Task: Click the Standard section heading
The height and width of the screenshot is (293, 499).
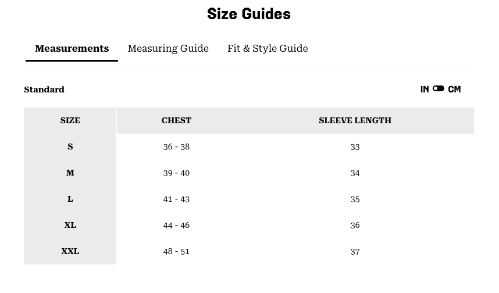Action: (x=44, y=90)
